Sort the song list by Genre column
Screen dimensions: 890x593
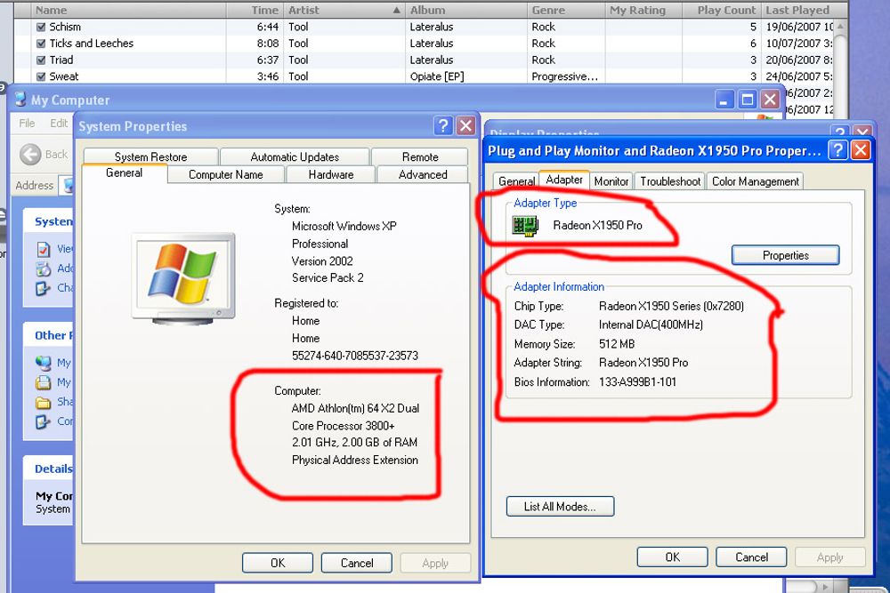(566, 10)
